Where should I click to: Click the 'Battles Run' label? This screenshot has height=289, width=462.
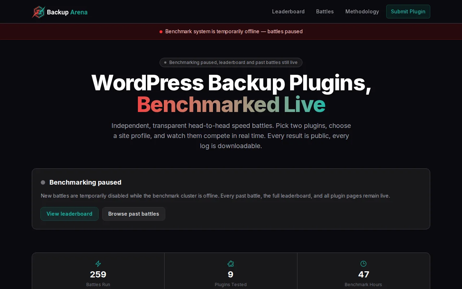(98, 285)
